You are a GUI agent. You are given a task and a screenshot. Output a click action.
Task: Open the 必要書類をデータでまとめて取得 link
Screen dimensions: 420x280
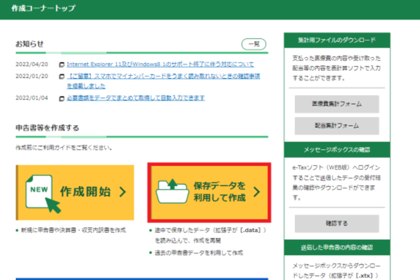[136, 97]
